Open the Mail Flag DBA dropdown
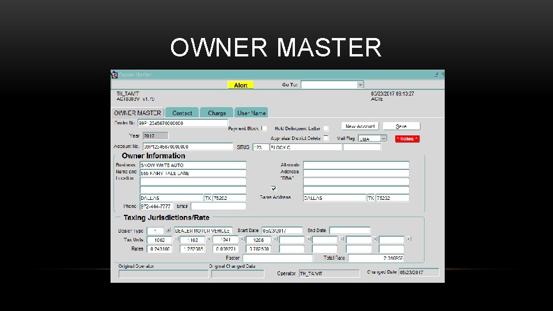Viewport: 553px width, 311px height. pos(384,139)
